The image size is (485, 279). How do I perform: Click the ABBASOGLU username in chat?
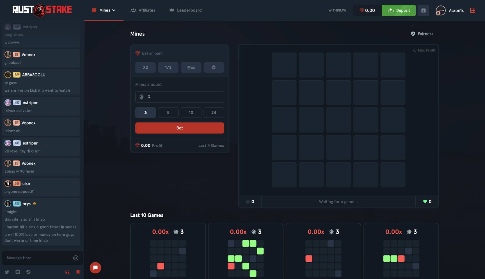pos(34,75)
